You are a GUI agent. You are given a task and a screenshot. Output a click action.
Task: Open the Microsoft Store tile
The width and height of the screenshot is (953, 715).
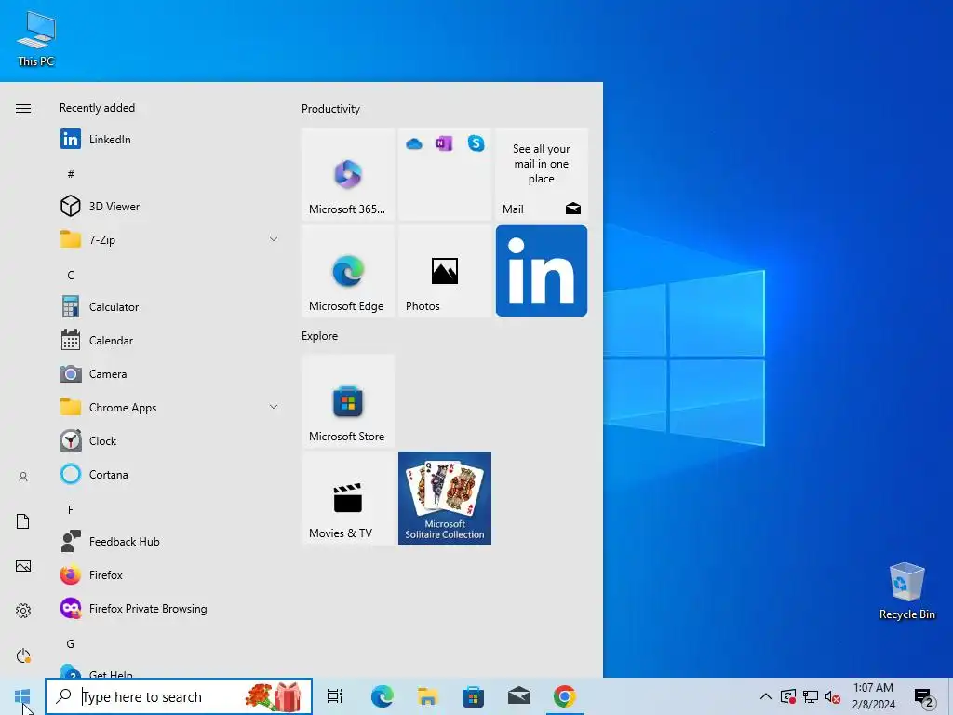348,401
